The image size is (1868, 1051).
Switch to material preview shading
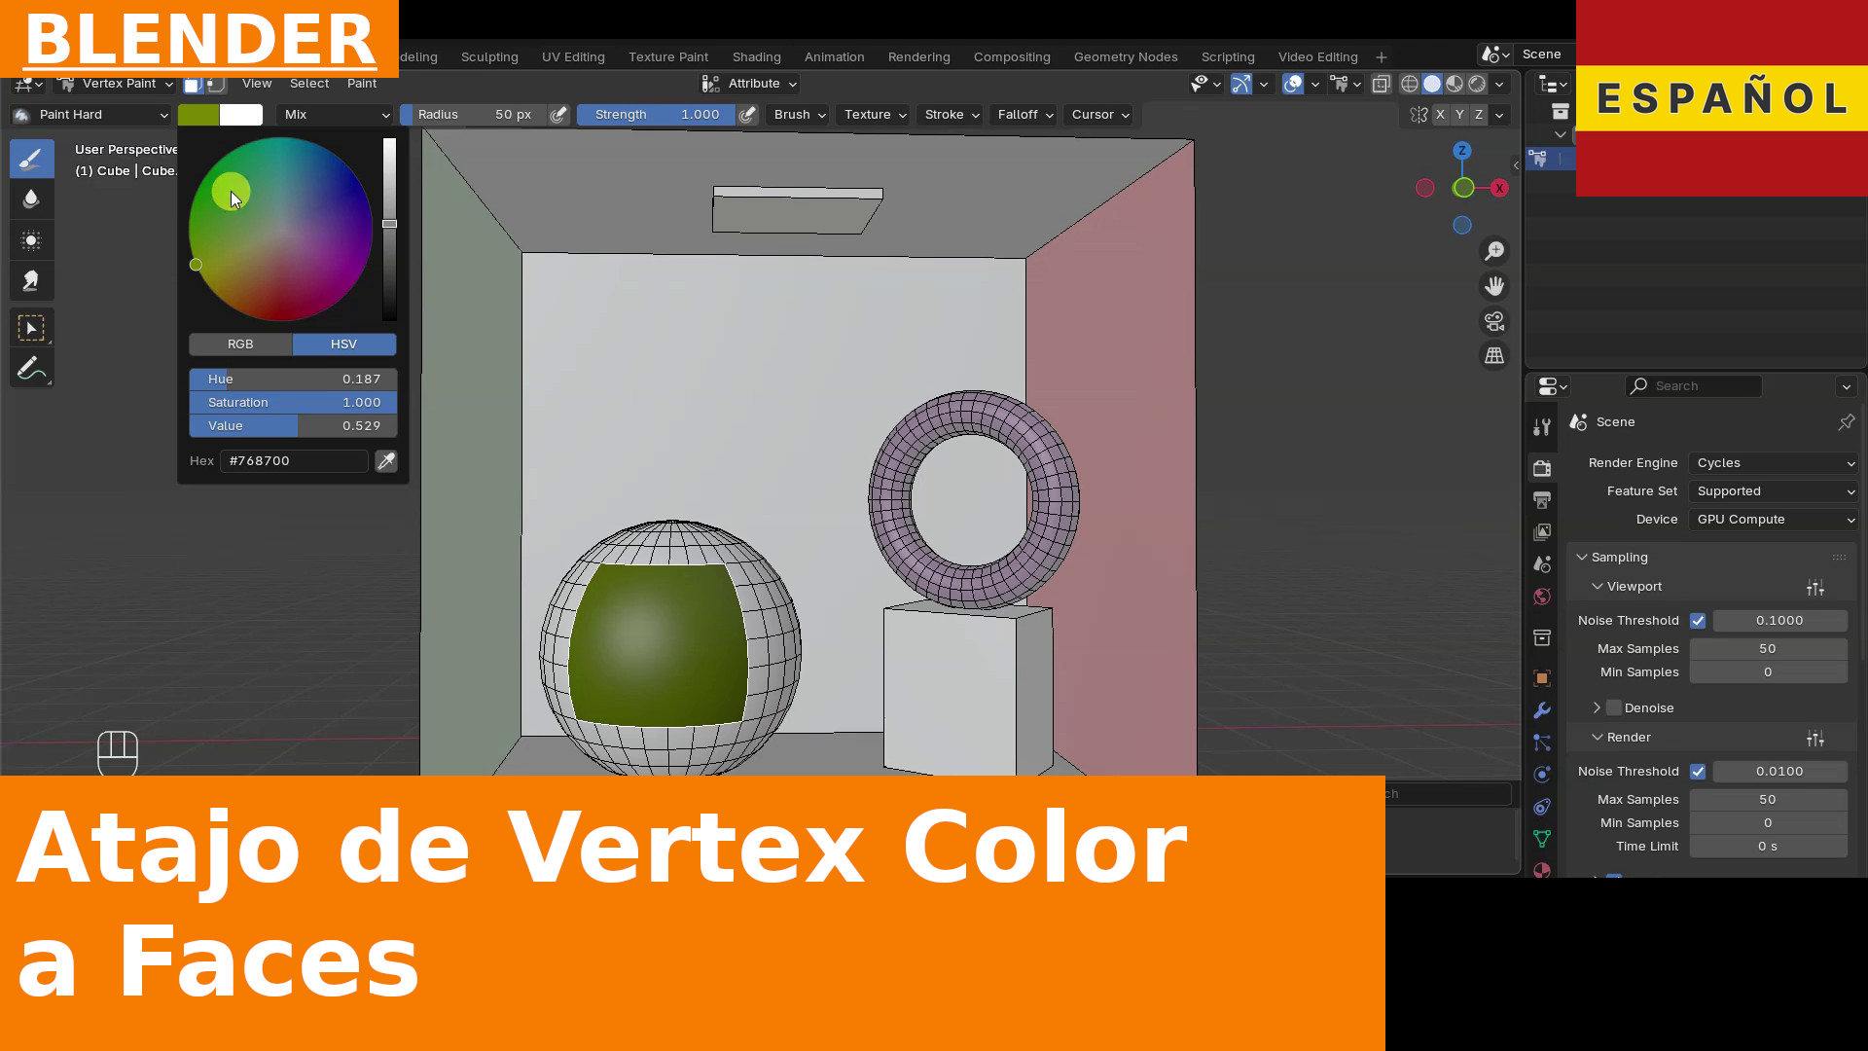[1455, 85]
